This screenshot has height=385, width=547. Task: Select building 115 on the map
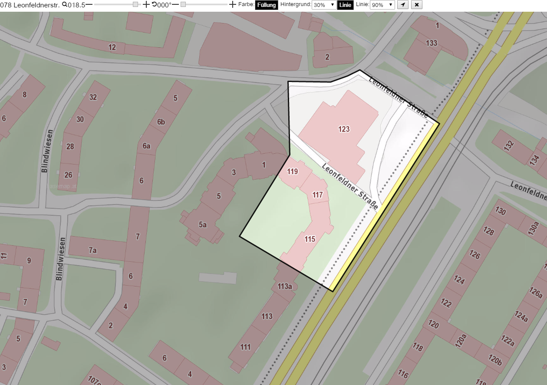point(310,239)
